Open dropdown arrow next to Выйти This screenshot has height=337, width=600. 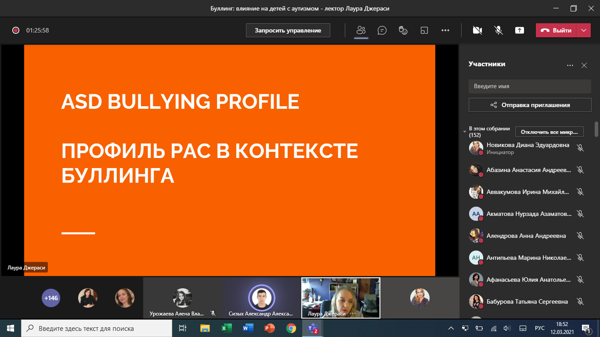(584, 30)
